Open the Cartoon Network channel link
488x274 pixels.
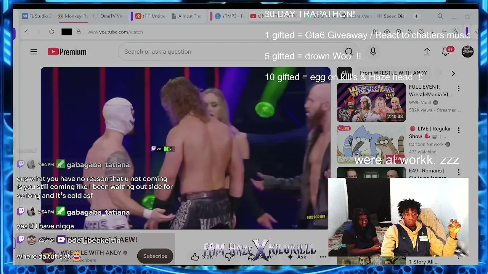426,144
